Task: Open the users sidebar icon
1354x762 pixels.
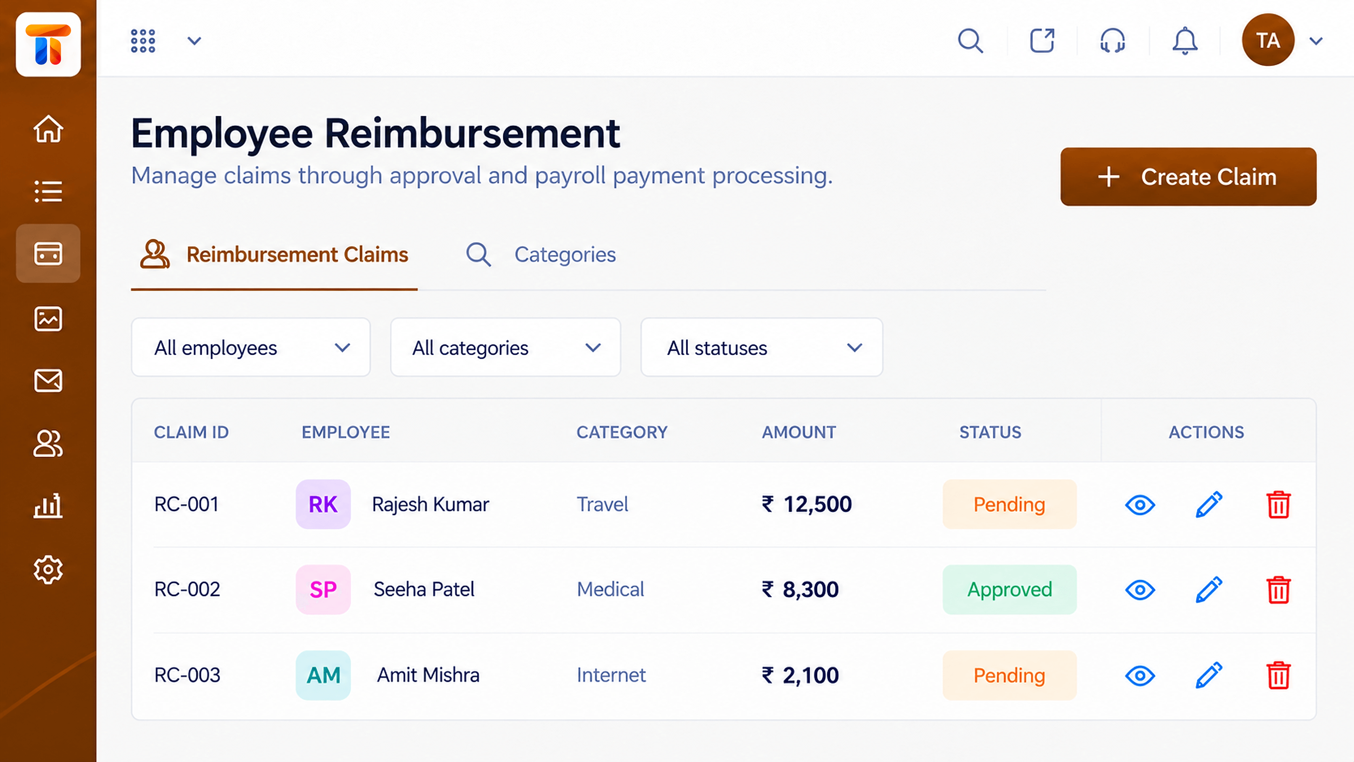Action: pyautogui.click(x=48, y=444)
